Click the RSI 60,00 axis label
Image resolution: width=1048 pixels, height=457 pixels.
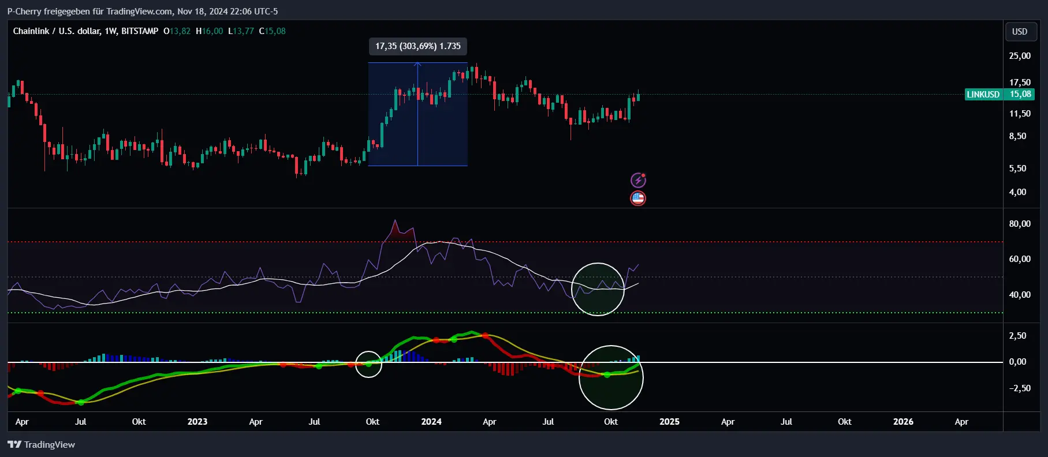(1020, 259)
